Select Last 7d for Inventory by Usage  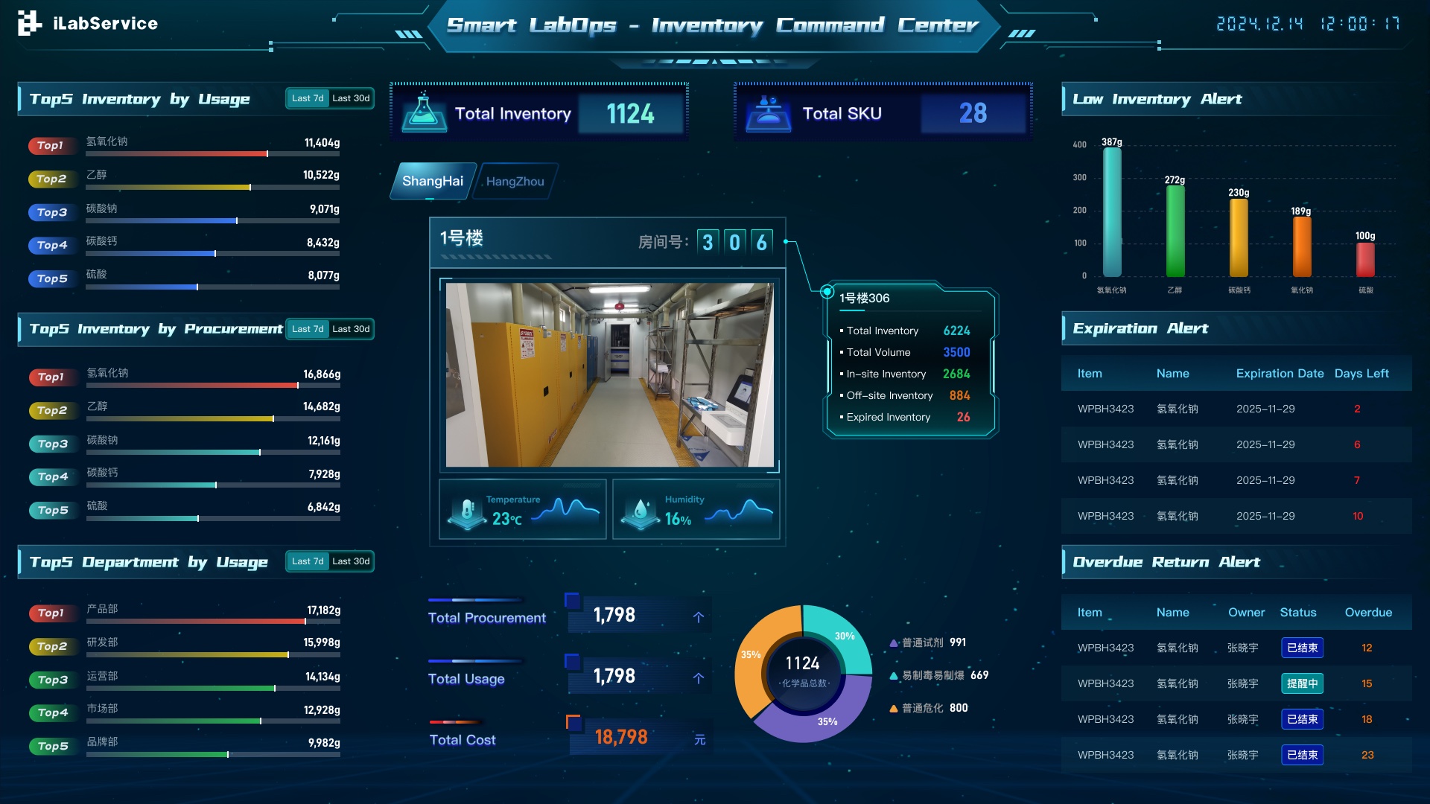pos(308,98)
